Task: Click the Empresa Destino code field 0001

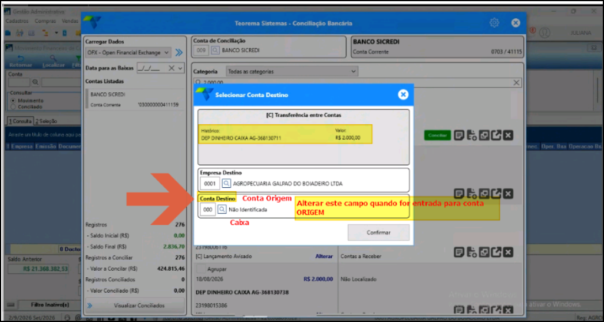Action: [x=210, y=184]
